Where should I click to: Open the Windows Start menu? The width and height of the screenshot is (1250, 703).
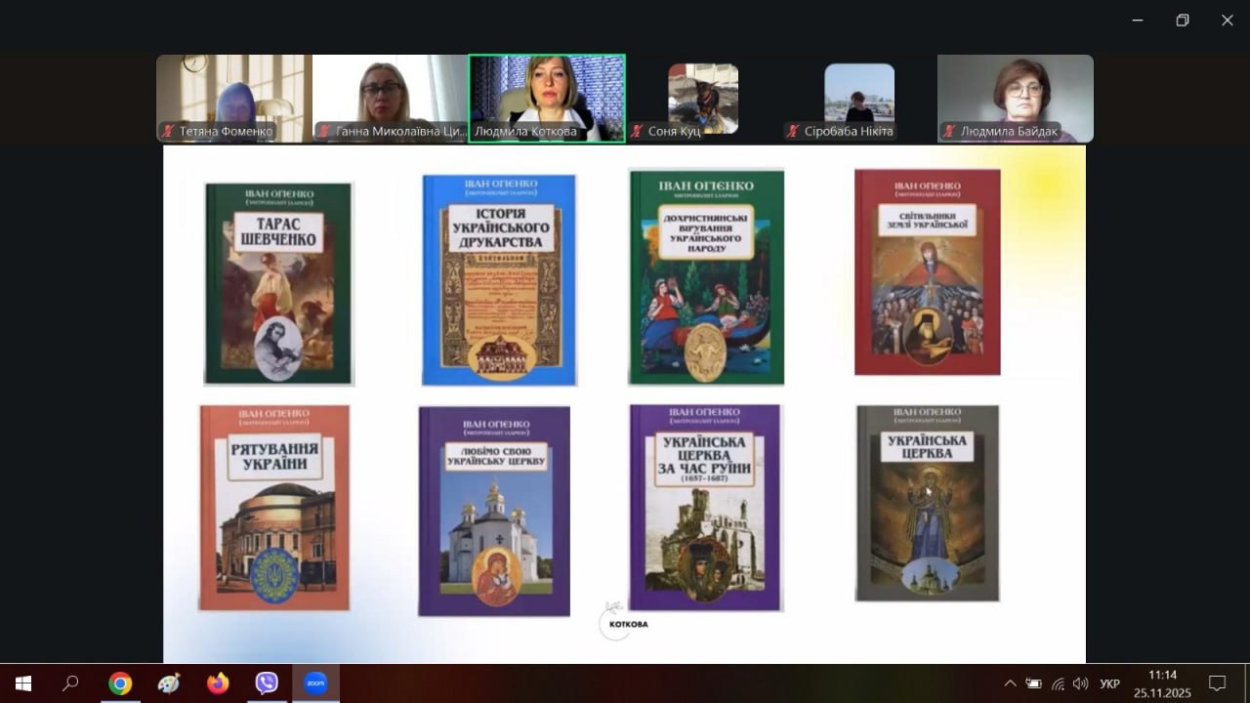click(x=23, y=683)
